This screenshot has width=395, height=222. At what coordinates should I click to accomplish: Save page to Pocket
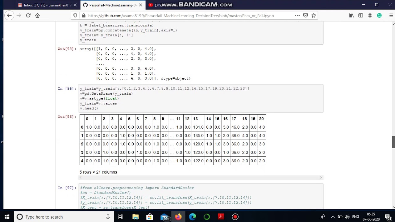306,15
